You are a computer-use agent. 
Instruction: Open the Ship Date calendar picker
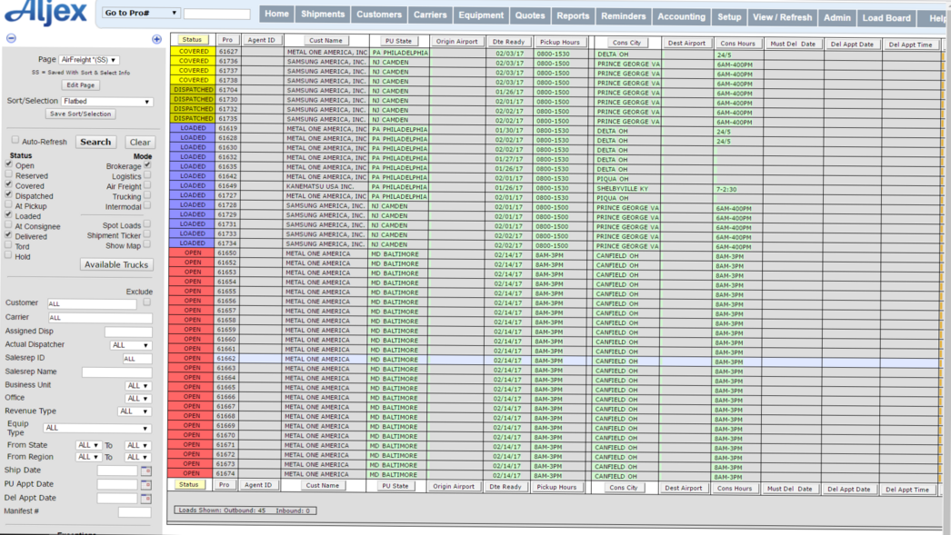coord(145,471)
